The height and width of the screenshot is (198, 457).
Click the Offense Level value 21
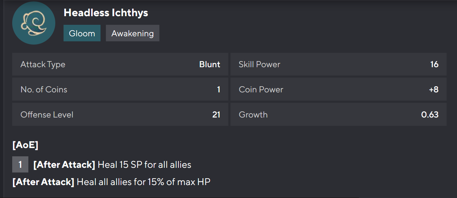click(x=216, y=115)
